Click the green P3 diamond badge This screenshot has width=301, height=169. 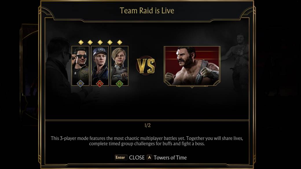coord(120,83)
